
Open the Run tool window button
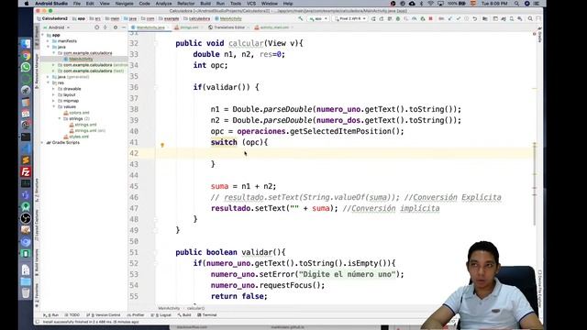[x=51, y=315]
